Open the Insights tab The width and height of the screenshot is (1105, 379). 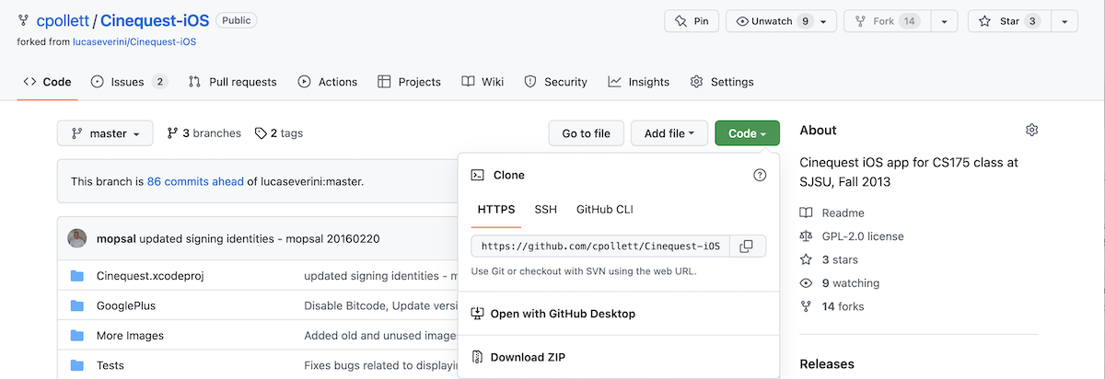pyautogui.click(x=638, y=82)
